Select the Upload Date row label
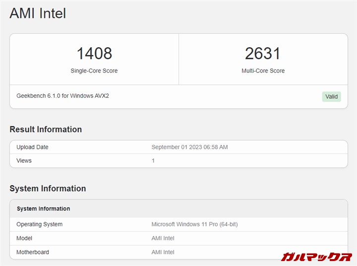 (x=32, y=147)
